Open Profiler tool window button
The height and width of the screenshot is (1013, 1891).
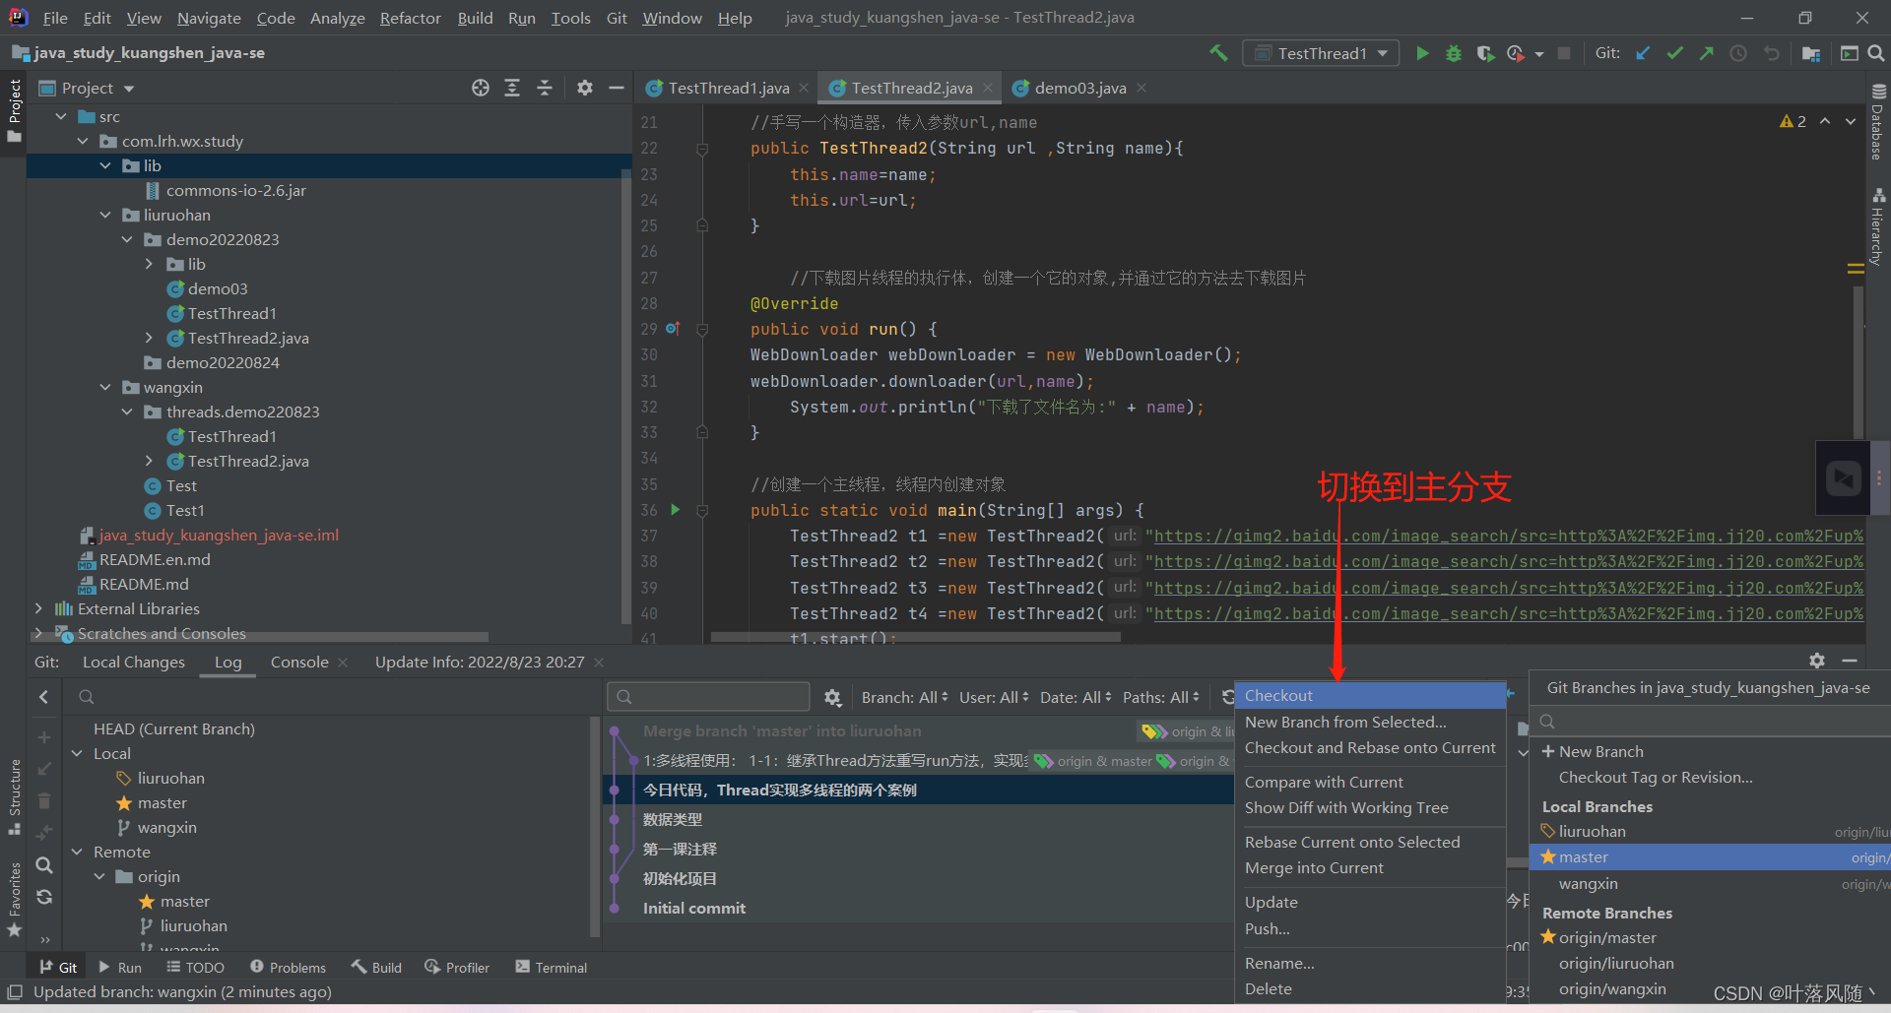(457, 967)
